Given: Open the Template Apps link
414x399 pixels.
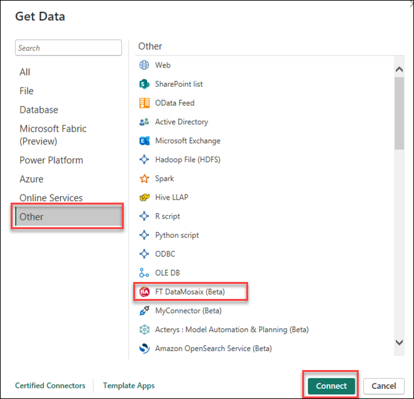Looking at the screenshot, I should 129,386.
